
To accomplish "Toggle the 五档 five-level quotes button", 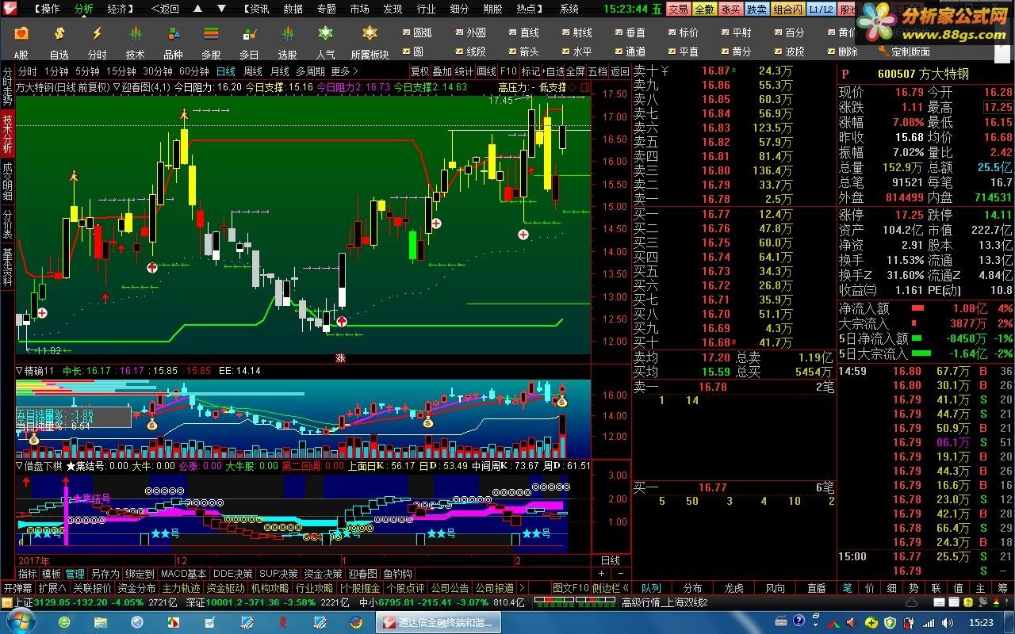I will (597, 71).
